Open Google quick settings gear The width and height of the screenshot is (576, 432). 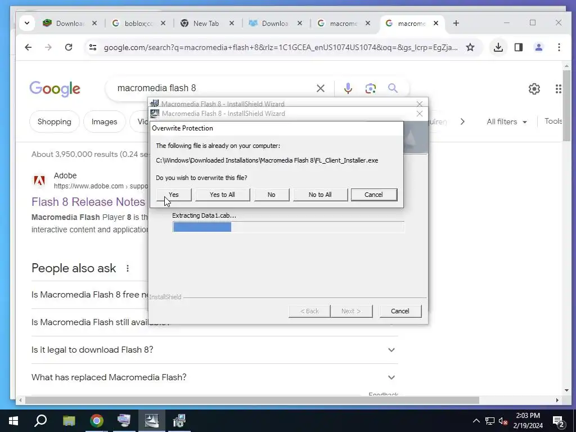pyautogui.click(x=534, y=88)
